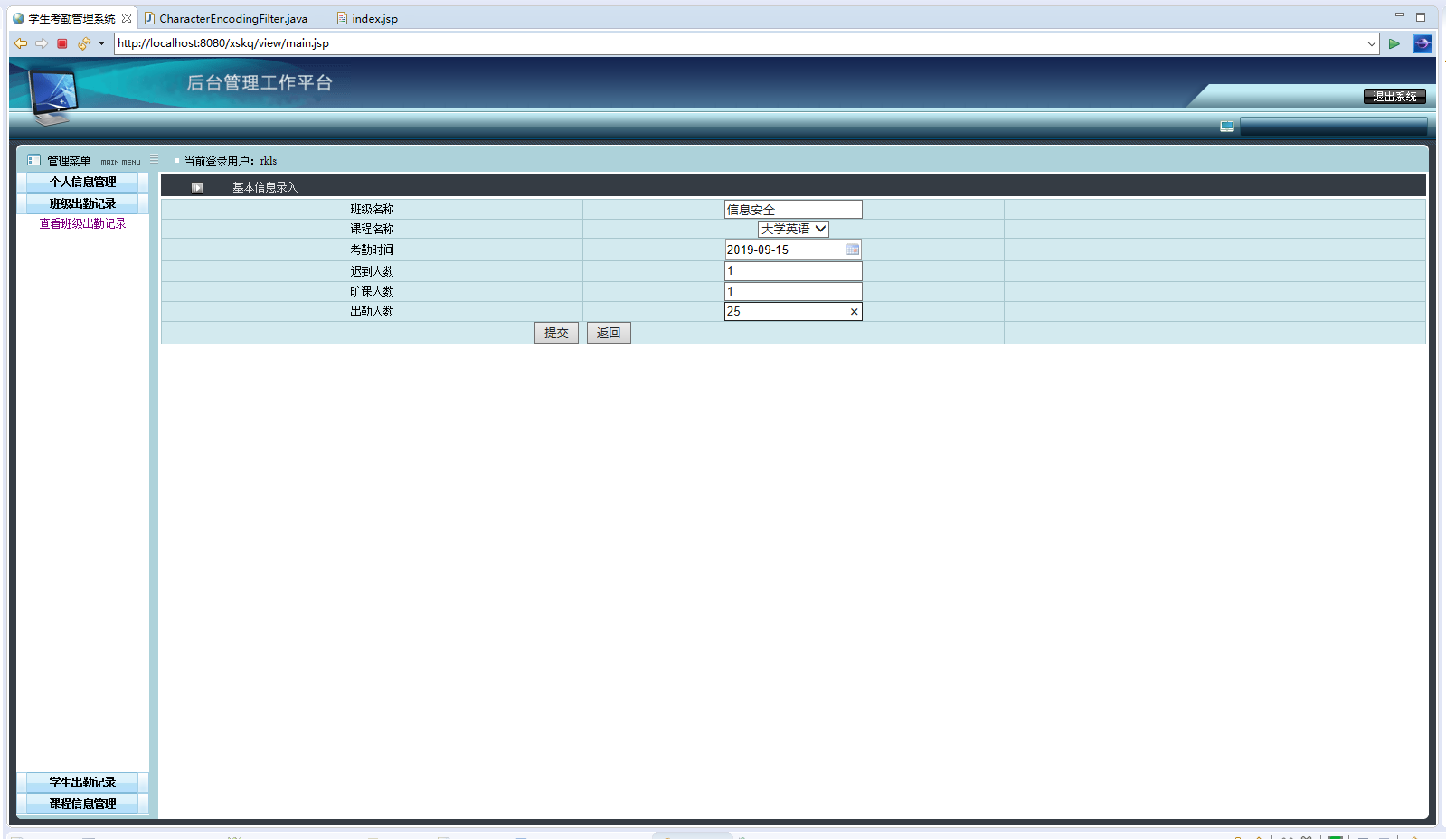Go back with the browser back arrow
1446x839 pixels.
(21, 43)
